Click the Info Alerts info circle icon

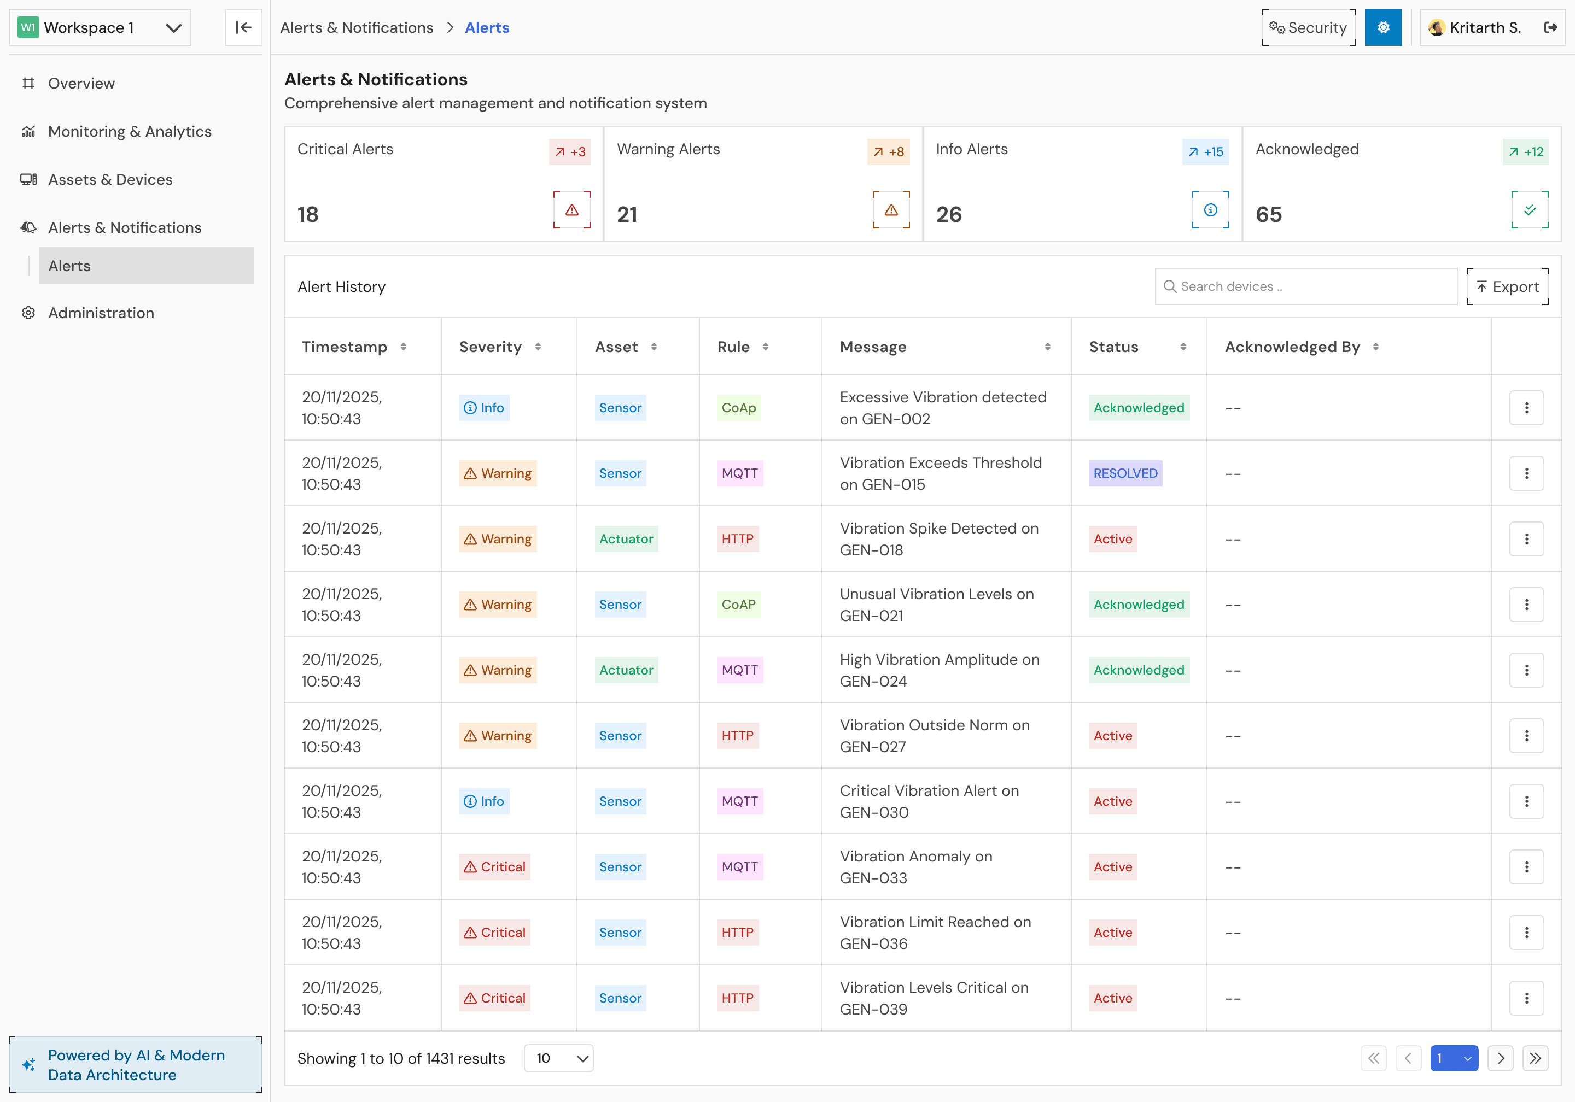point(1210,210)
